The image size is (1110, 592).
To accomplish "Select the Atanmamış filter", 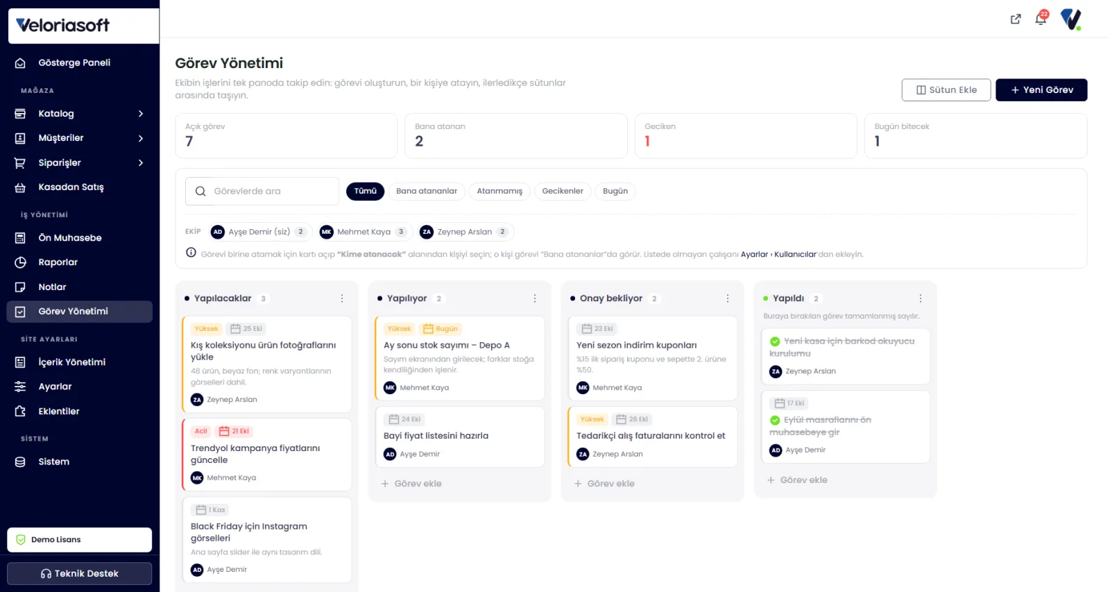I will pyautogui.click(x=499, y=192).
